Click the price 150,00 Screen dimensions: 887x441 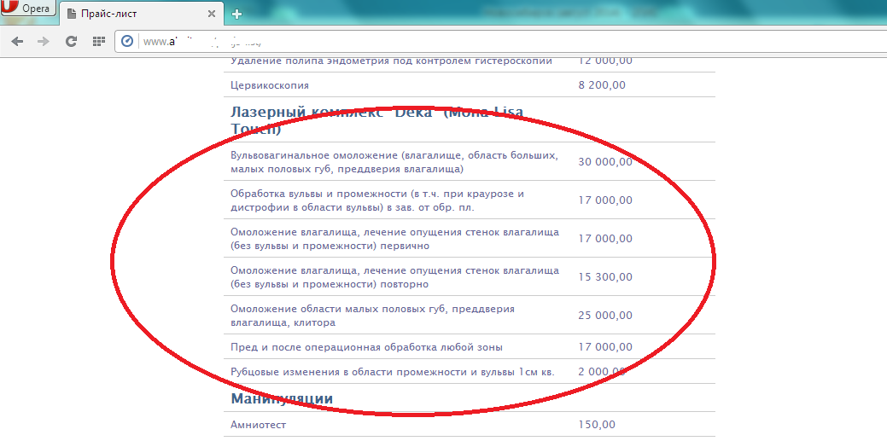pyautogui.click(x=597, y=424)
